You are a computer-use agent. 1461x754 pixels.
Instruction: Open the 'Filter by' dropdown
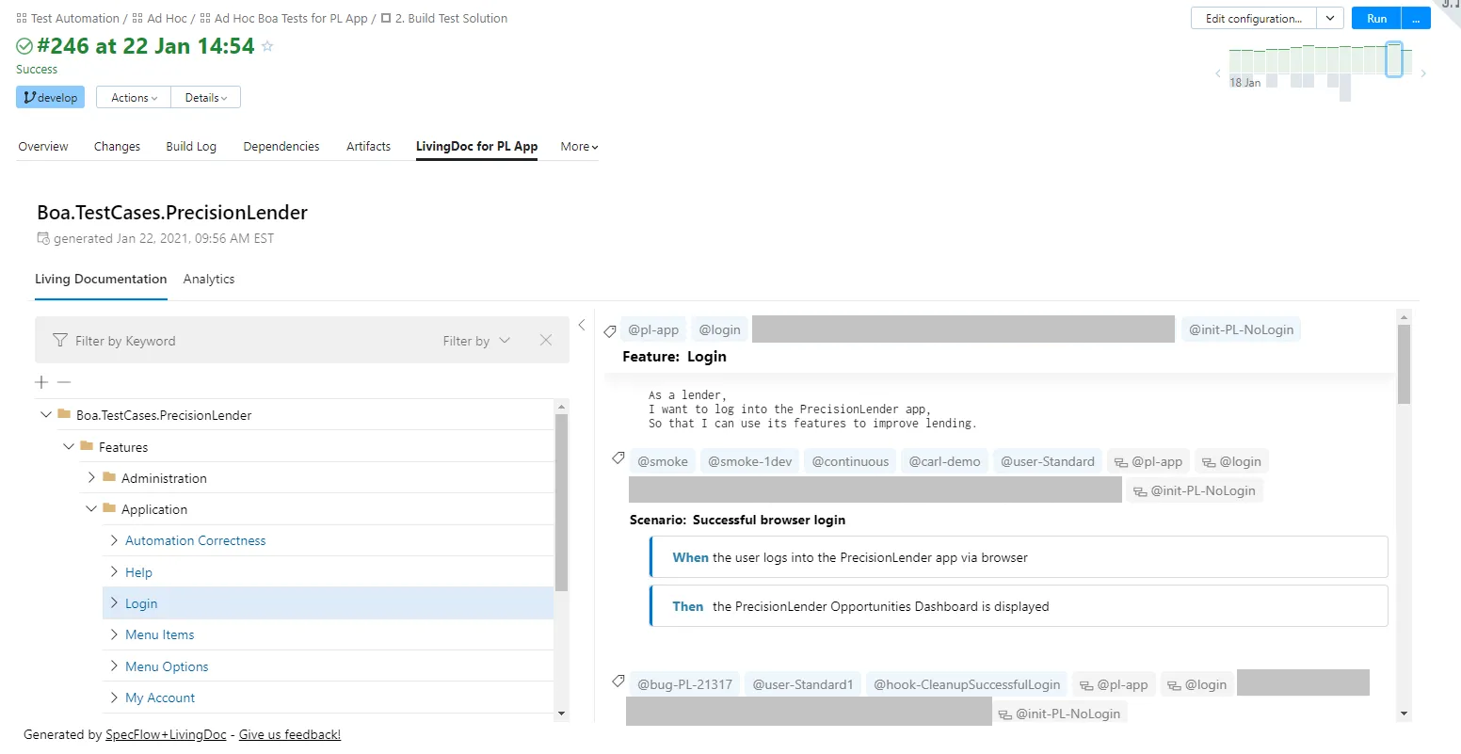click(x=476, y=341)
